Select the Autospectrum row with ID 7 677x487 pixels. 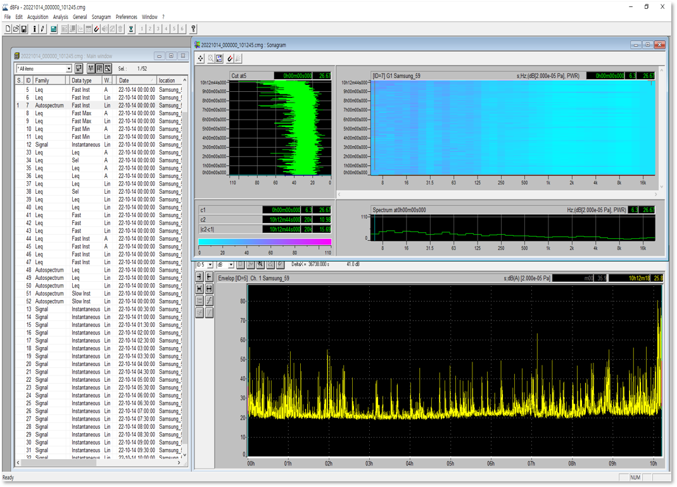pos(49,106)
